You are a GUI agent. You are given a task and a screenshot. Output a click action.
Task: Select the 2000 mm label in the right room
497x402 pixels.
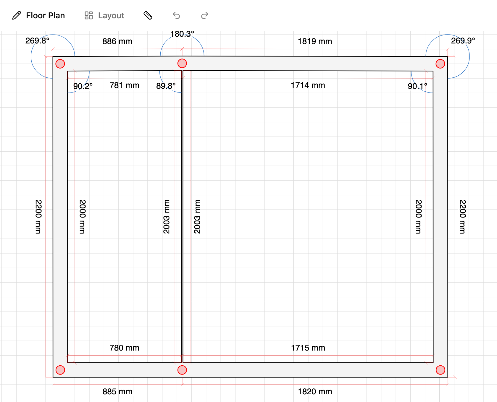[419, 217]
